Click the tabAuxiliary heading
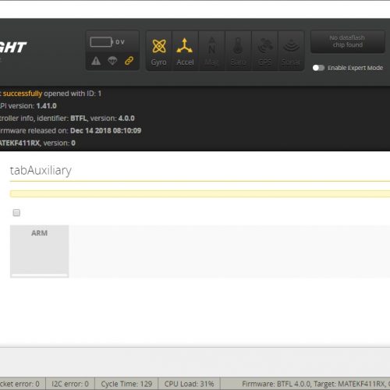This screenshot has height=390, width=390. [x=41, y=171]
